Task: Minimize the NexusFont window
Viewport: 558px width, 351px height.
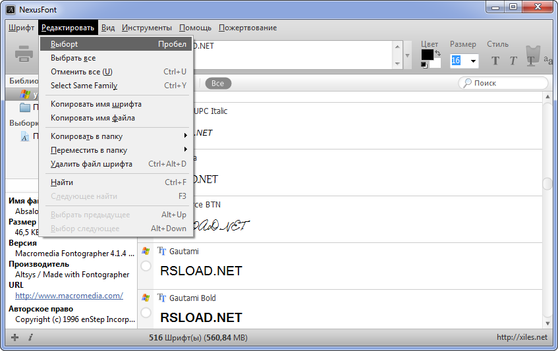Action: 495,7
